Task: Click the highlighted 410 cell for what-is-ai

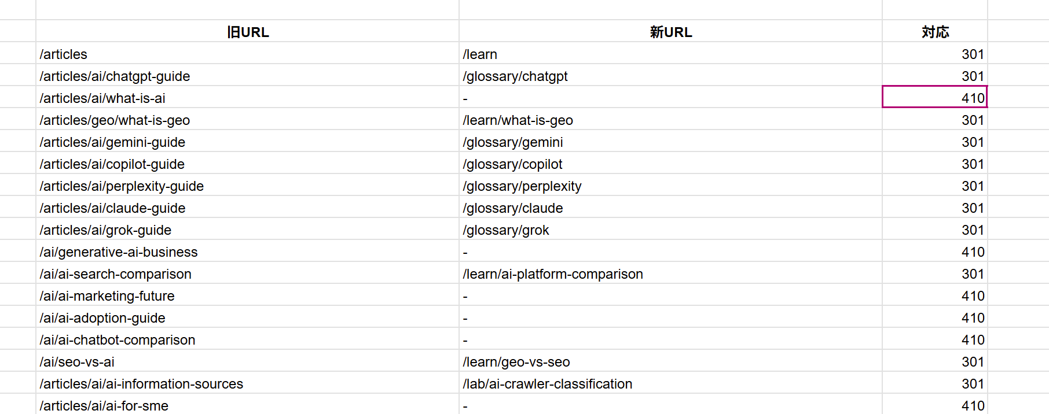Action: [x=935, y=98]
